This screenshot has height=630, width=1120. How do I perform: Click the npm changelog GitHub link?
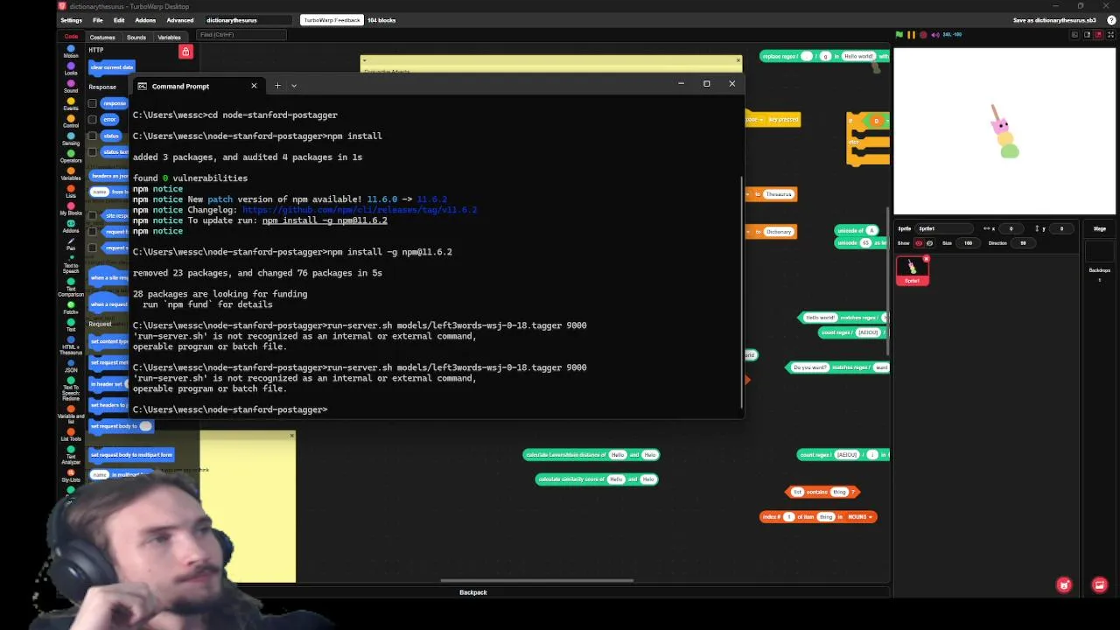360,210
